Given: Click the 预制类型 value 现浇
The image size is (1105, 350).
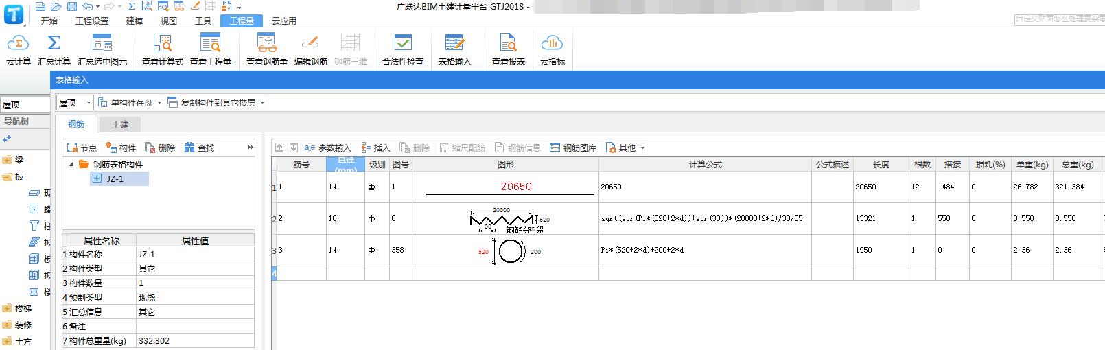Looking at the screenshot, I should (195, 297).
